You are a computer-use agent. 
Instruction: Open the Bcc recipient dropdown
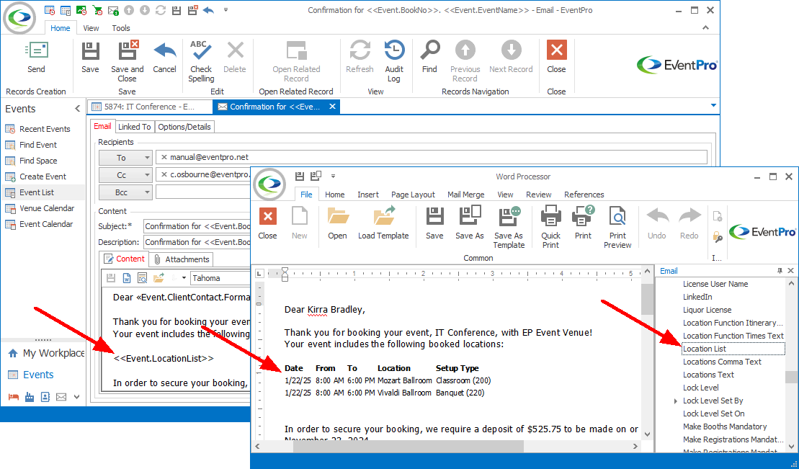[147, 192]
